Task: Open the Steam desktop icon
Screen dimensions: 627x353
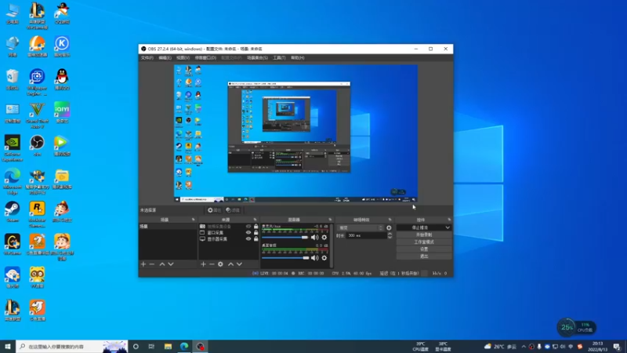Action: coord(13,212)
